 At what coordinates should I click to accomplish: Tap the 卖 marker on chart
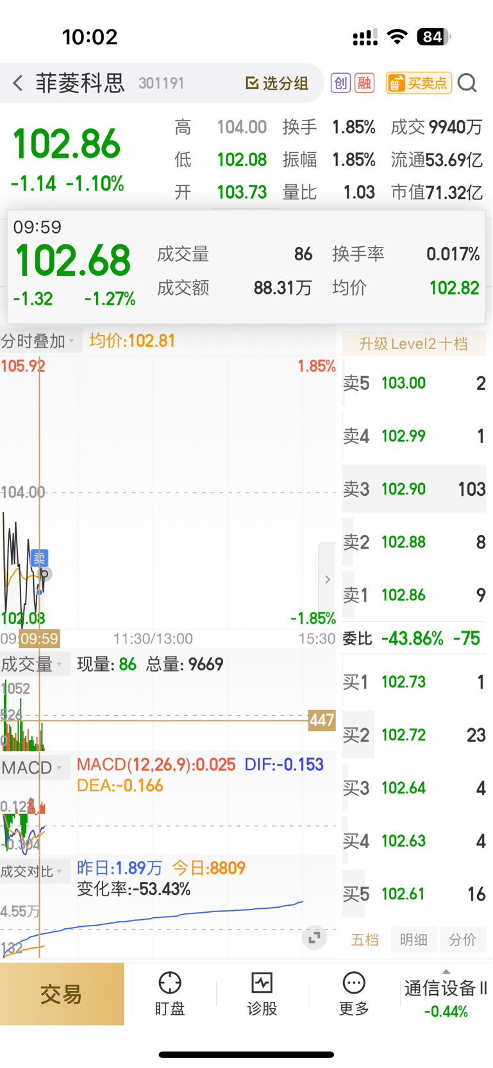pos(39,558)
